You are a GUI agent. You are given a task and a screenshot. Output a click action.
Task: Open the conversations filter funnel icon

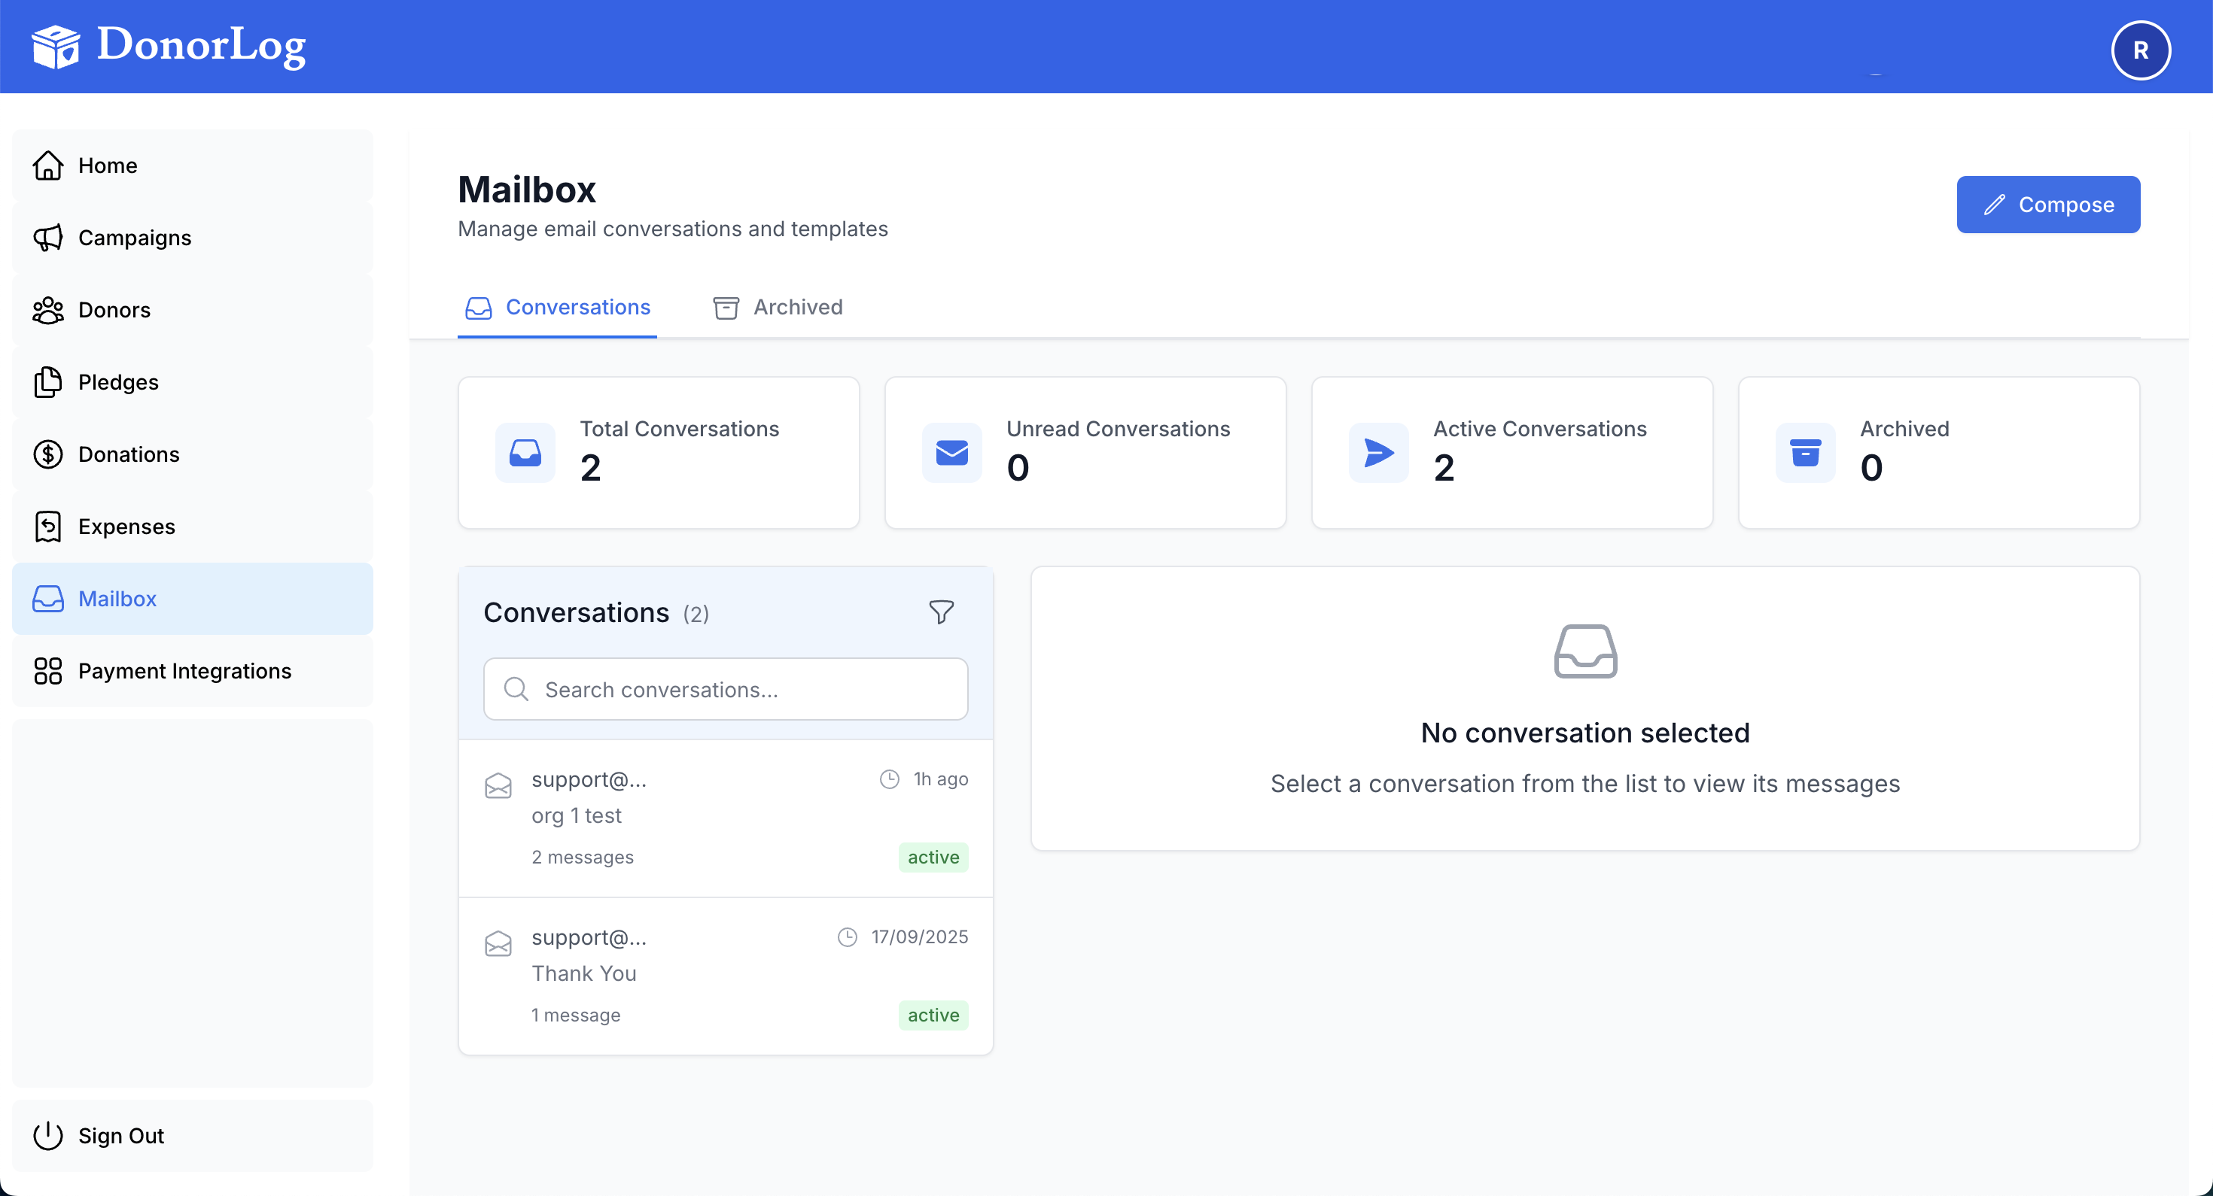[x=941, y=612]
